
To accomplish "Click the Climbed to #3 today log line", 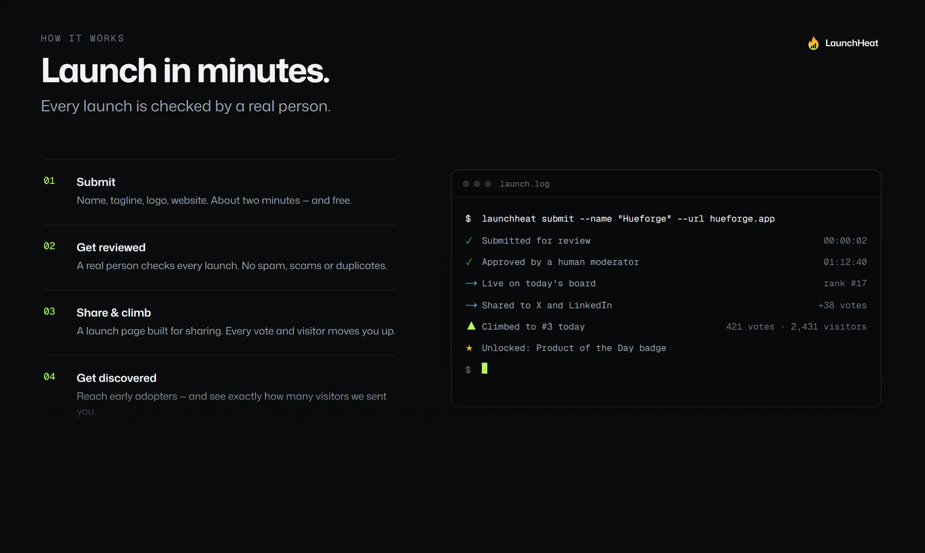I will tap(533, 327).
